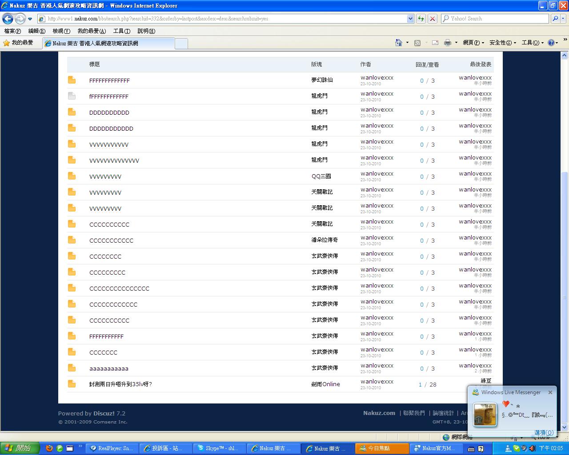The image size is (569, 455).
Task: Click the search magnifier button beside Yahoo box
Action: [x=555, y=19]
